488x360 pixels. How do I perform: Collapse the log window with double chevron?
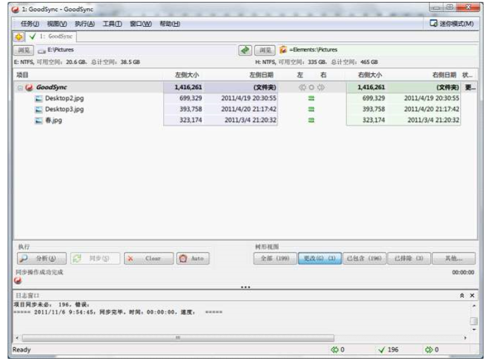click(462, 295)
